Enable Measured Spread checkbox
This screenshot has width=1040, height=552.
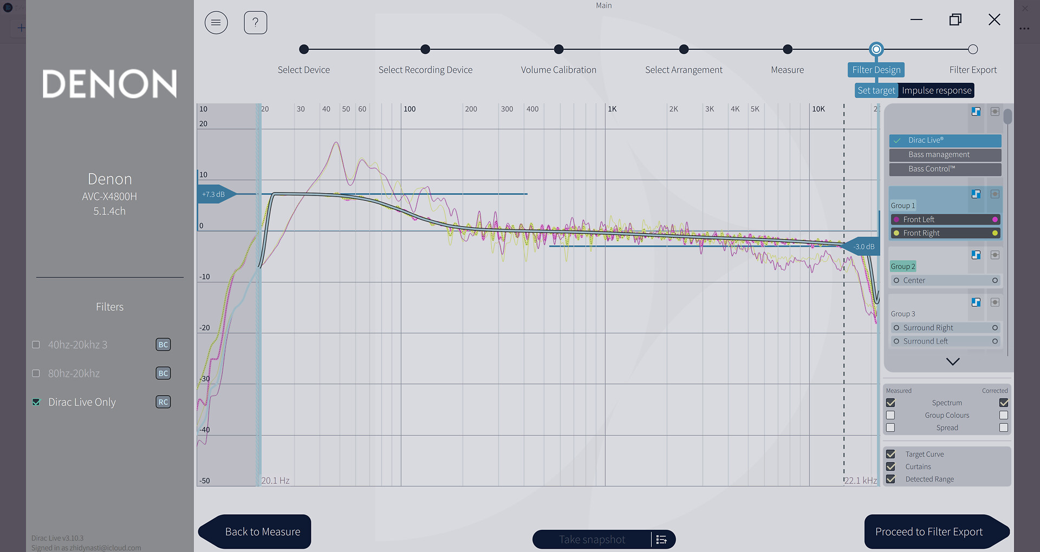point(890,428)
